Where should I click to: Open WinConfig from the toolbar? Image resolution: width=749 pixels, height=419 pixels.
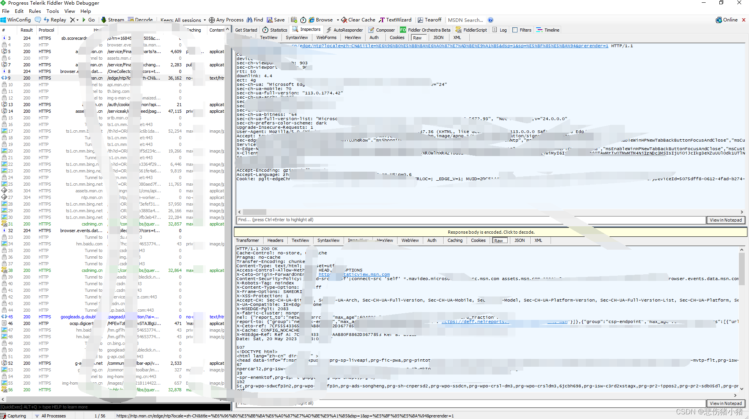(16, 20)
